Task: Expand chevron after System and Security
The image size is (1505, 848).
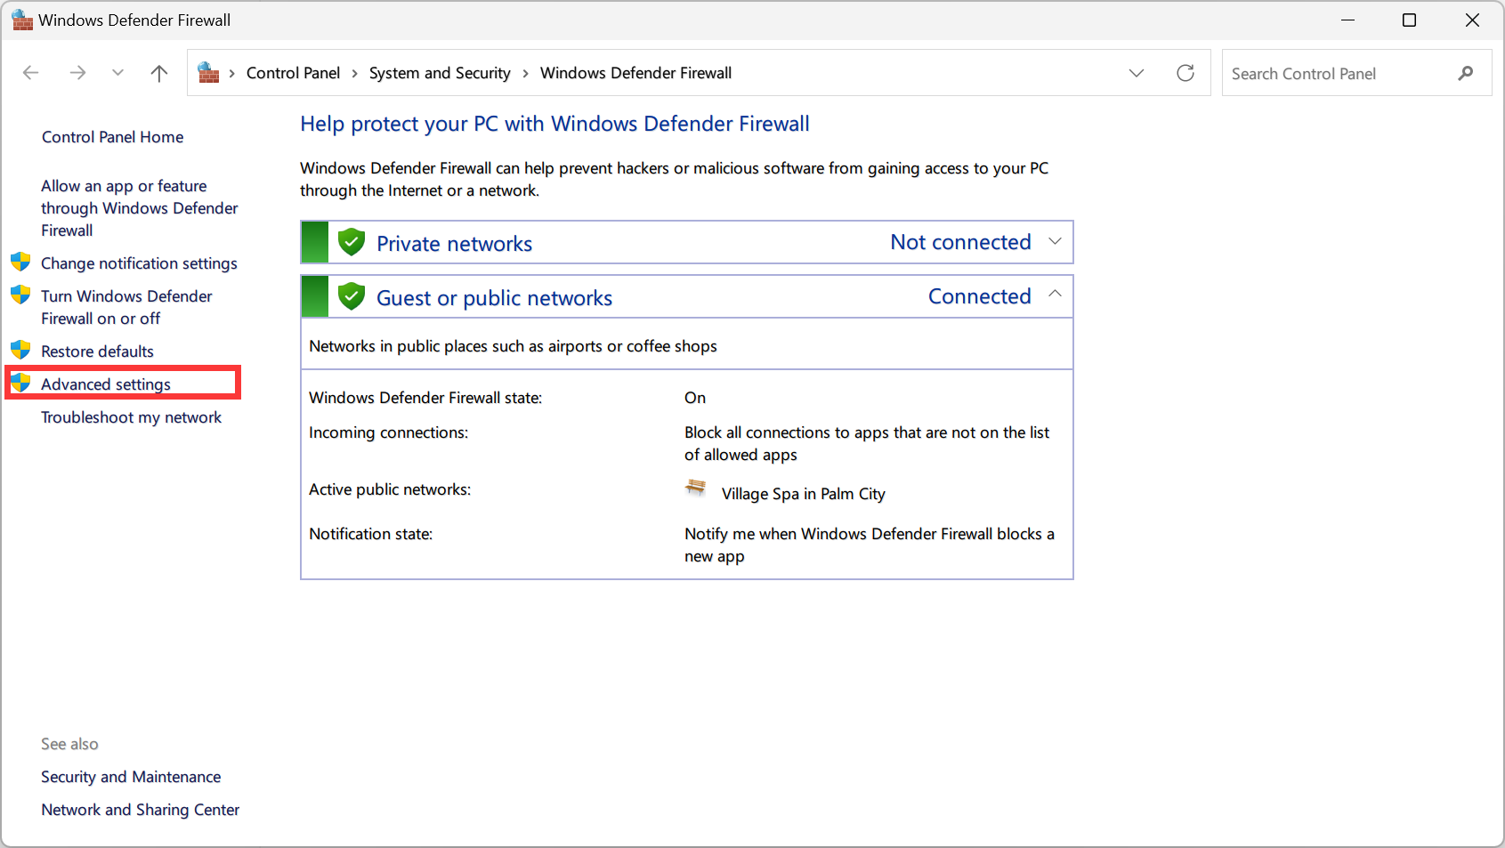Action: 526,73
